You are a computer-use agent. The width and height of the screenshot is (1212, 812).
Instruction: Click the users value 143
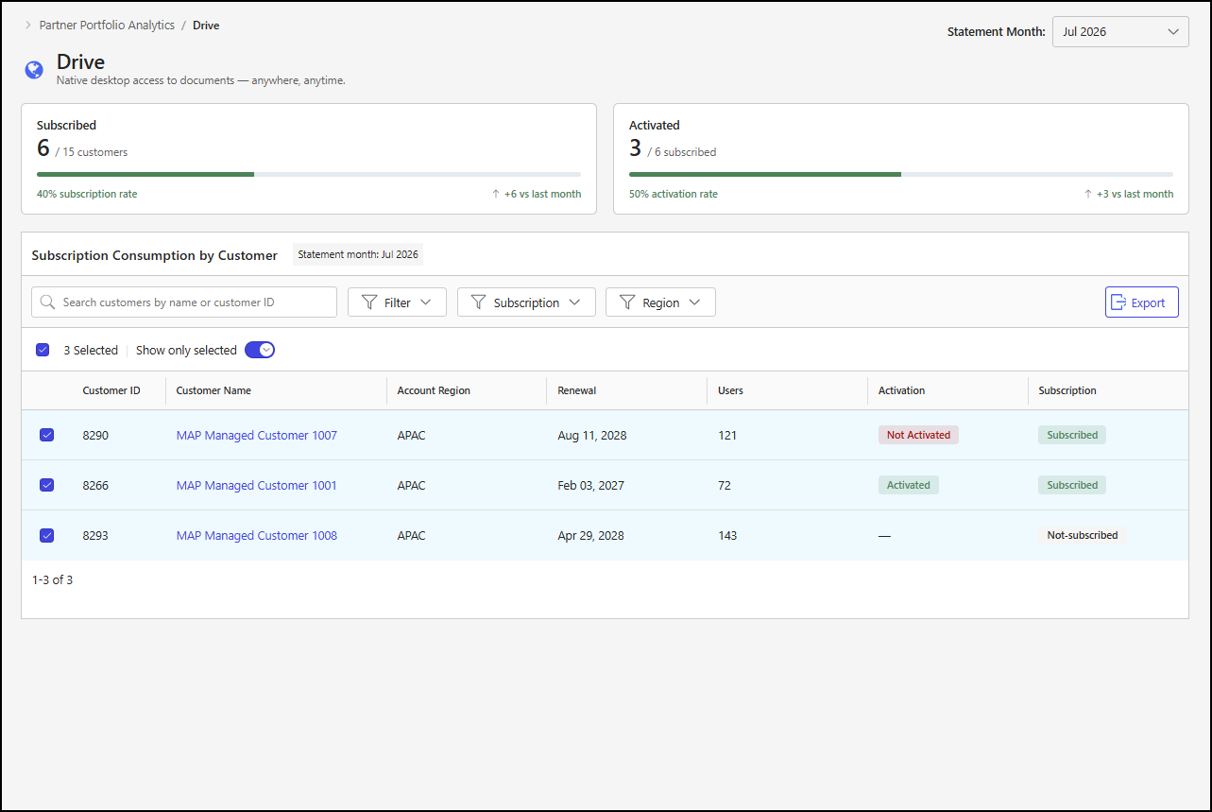727,535
